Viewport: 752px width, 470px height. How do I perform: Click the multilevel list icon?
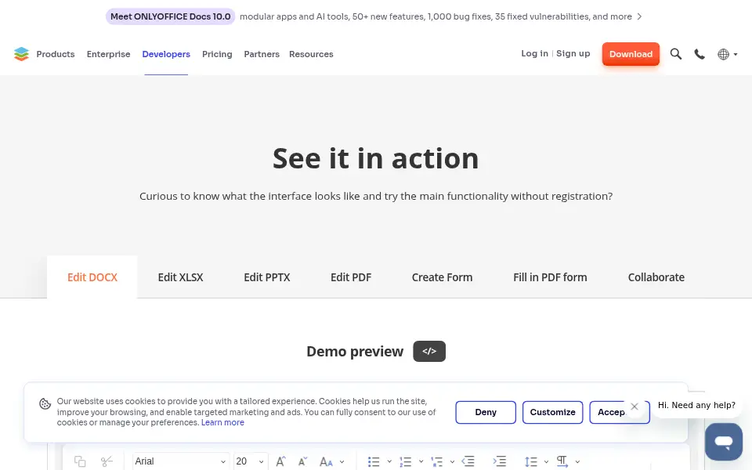tap(437, 462)
